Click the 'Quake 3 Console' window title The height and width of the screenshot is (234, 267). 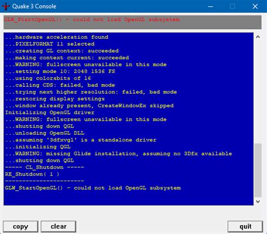[x=34, y=7]
